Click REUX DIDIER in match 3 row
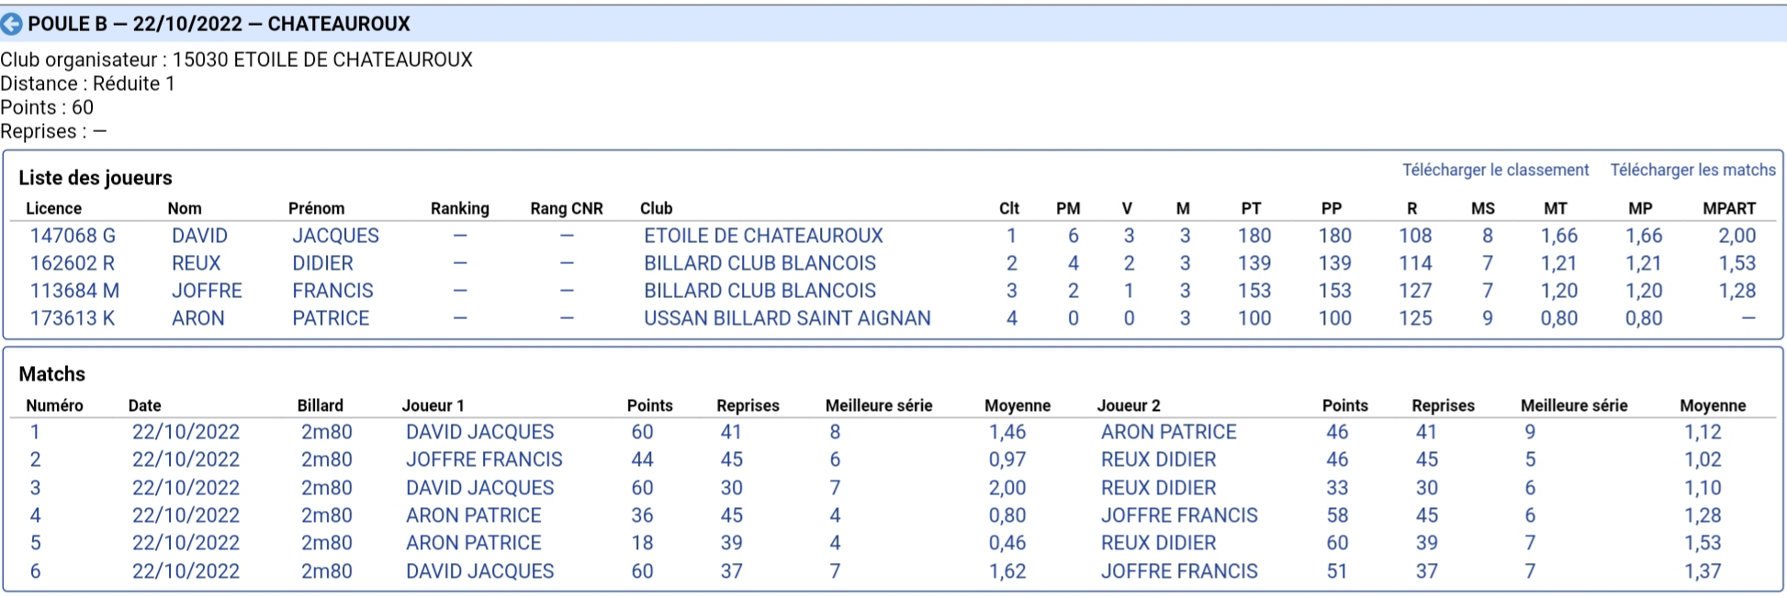The width and height of the screenshot is (1787, 597). pos(1158,488)
